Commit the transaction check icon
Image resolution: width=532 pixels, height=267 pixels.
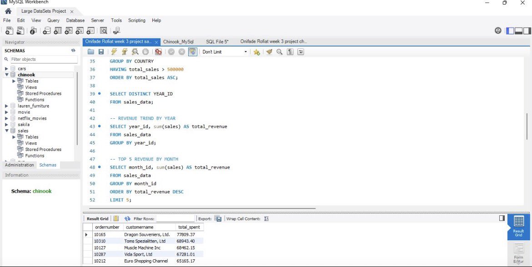(171, 52)
